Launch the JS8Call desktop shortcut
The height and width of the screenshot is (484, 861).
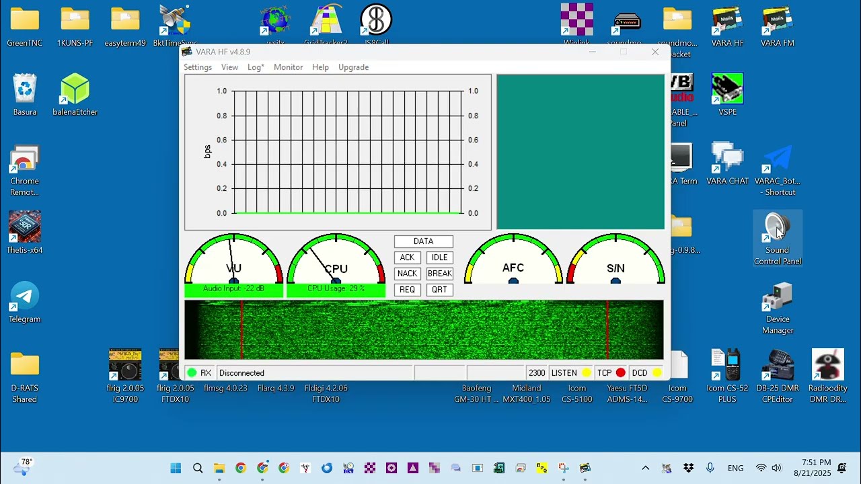(376, 26)
